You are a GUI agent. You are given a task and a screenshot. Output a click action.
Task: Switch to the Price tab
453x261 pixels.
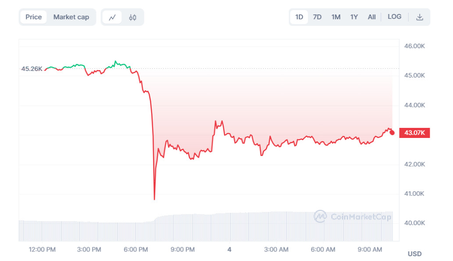click(33, 17)
